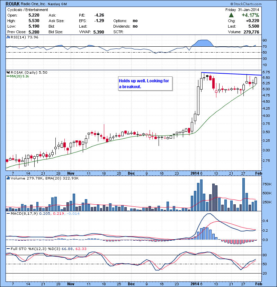Viewport: 277px width, 287px height.
Task: Click the Volume value 279,776
Action: pos(251,32)
